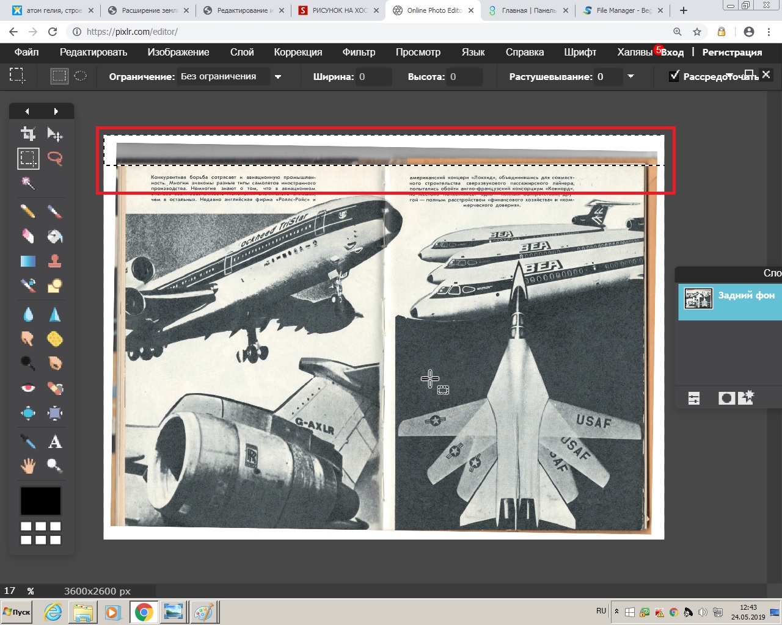
Task: Select the Задний фон layer thumbnail
Action: click(x=698, y=298)
